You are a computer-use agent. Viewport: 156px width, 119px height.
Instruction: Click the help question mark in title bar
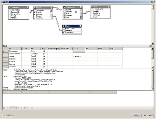(x=152, y=2)
